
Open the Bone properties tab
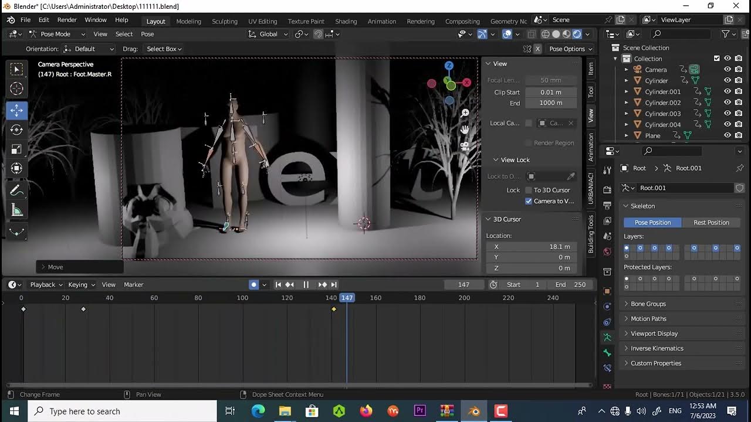coord(607,352)
